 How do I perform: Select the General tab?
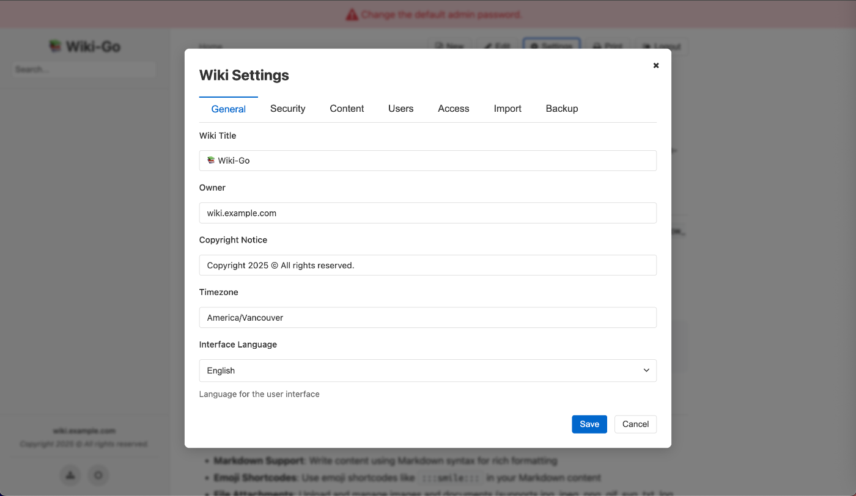point(229,109)
